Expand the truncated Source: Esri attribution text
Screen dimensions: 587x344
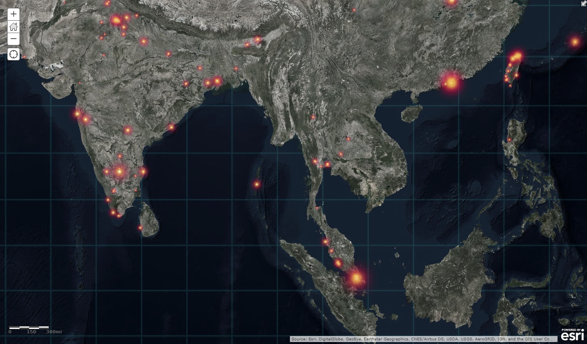(x=423, y=339)
